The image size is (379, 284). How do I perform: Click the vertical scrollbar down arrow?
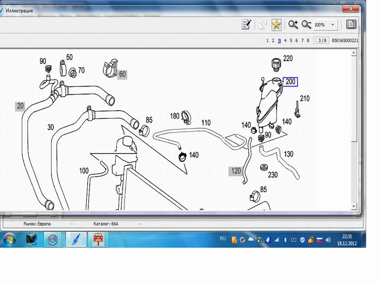pos(354,206)
